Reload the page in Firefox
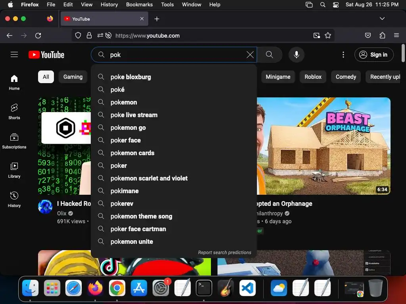Screen dimensions: 406x304 (x=38, y=35)
